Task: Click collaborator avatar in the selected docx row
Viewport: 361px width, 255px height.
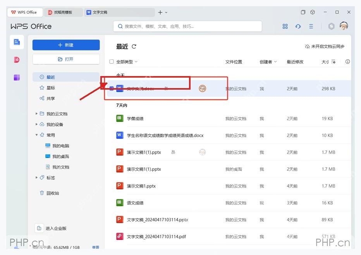Action: [x=202, y=88]
